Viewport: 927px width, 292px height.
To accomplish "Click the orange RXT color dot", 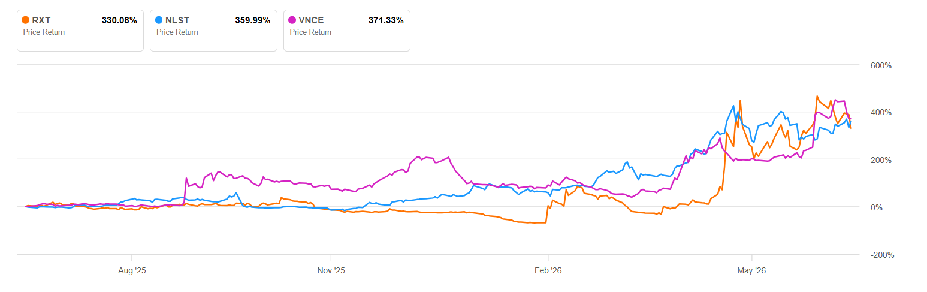I will pyautogui.click(x=25, y=20).
